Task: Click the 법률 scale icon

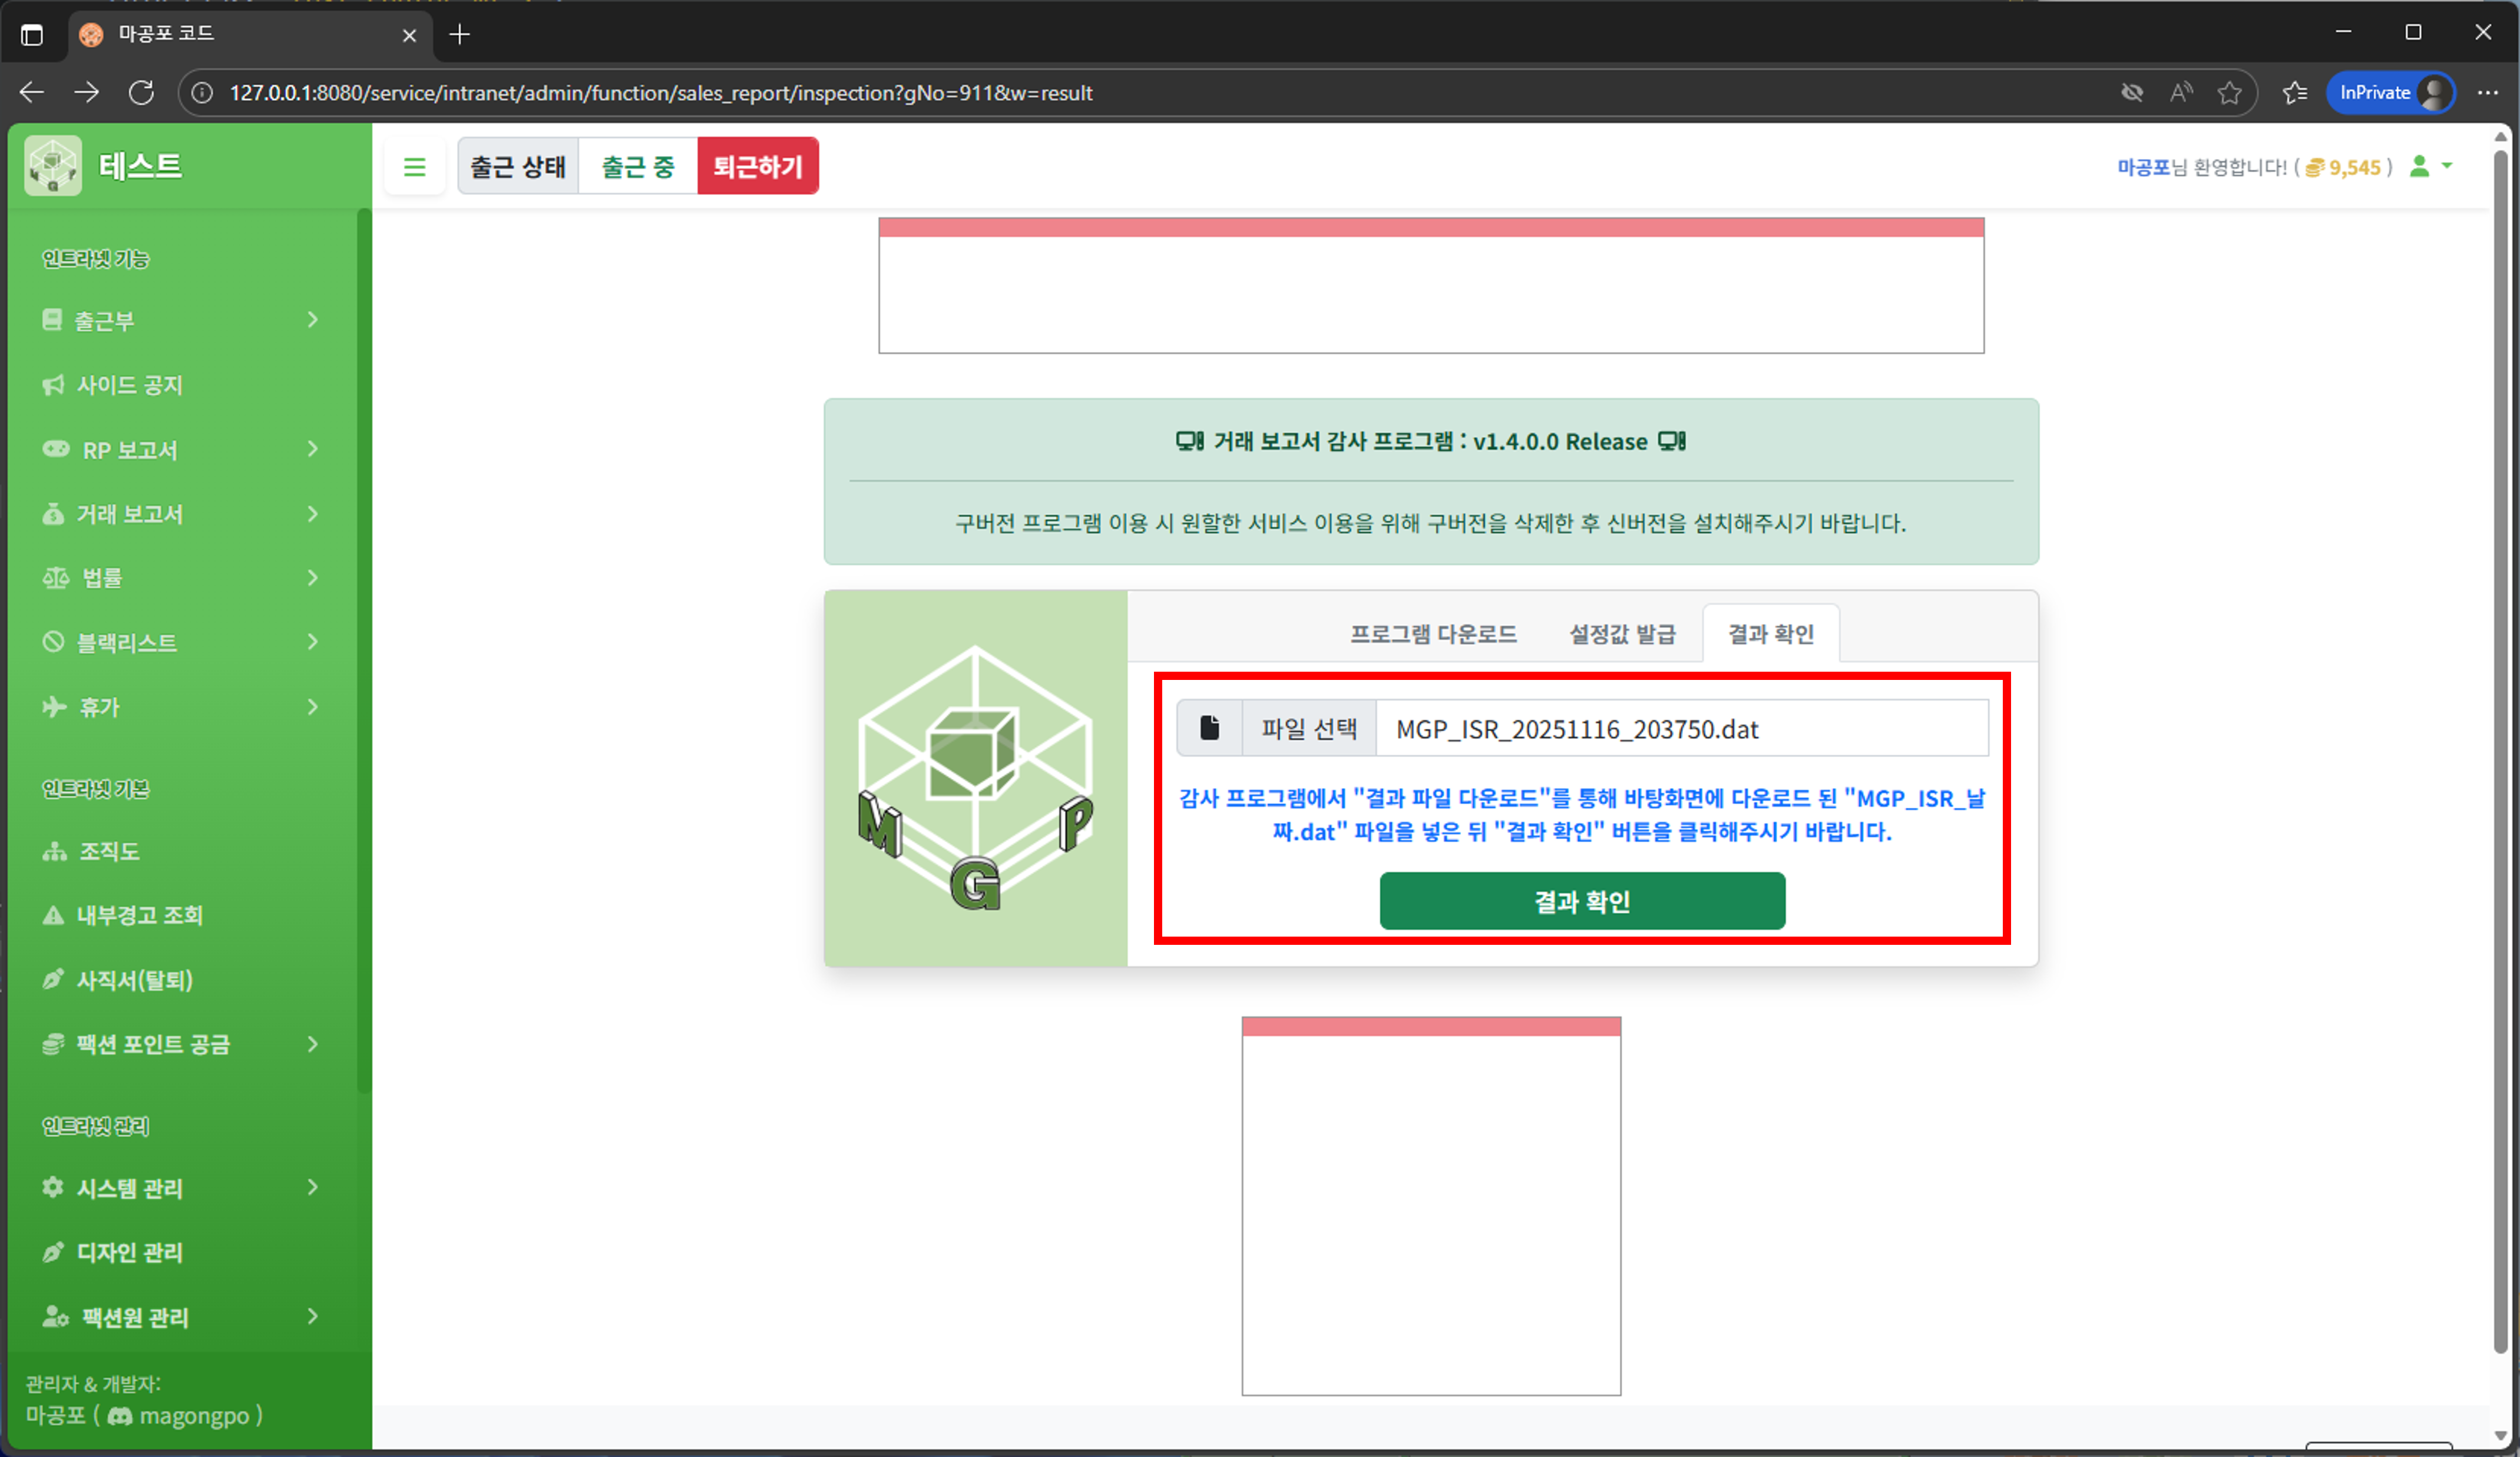Action: pyautogui.click(x=56, y=578)
